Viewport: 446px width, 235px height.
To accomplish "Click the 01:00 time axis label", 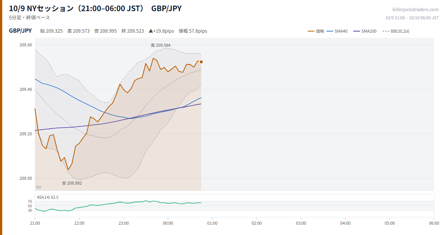I will (212, 224).
